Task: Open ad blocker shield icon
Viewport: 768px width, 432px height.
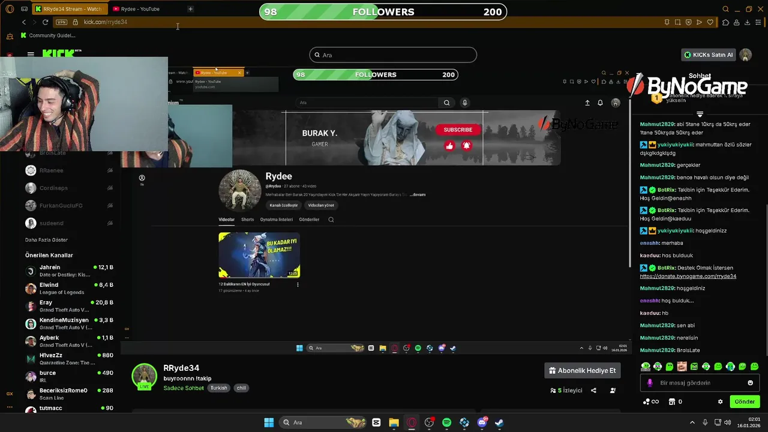Action: click(688, 22)
